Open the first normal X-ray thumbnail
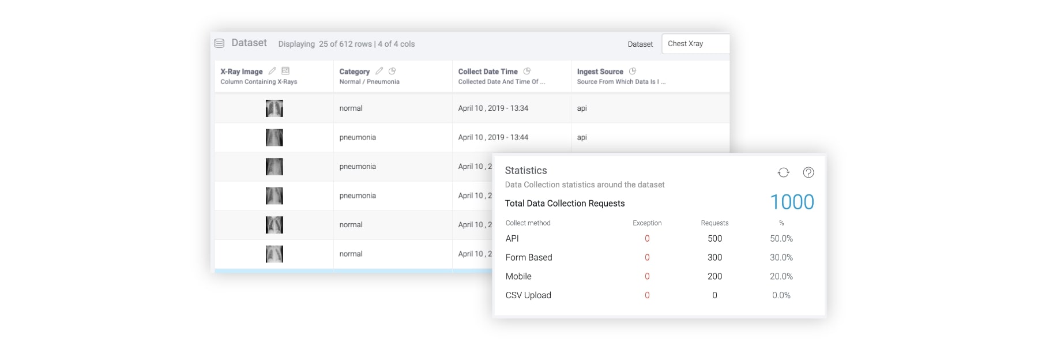 (x=274, y=108)
